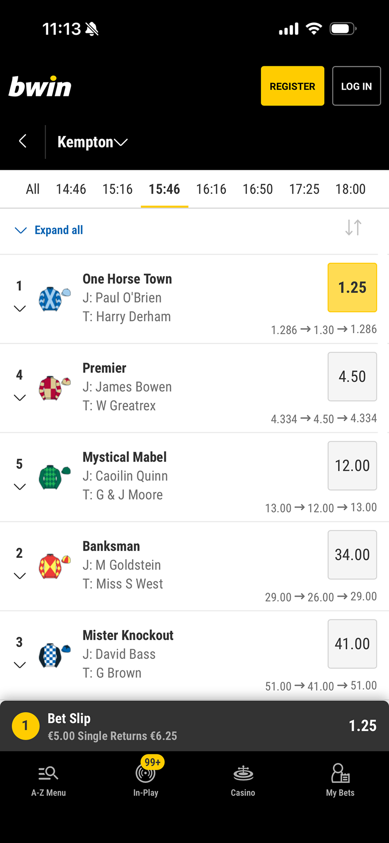Image resolution: width=389 pixels, height=843 pixels.
Task: Deselect One Horse Town 1.25 odds
Action: [352, 288]
